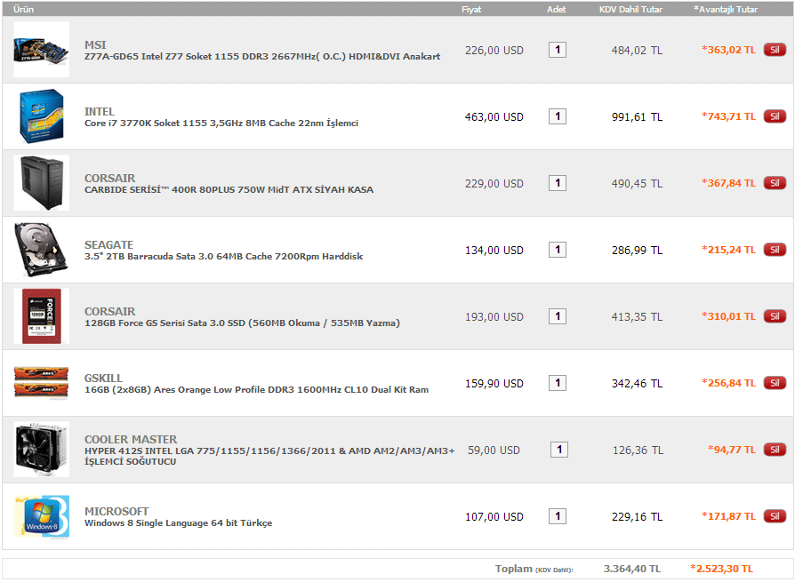Viewport: 795px width, 582px height.
Task: Edit quantity field for MSI motherboard
Action: tap(558, 50)
